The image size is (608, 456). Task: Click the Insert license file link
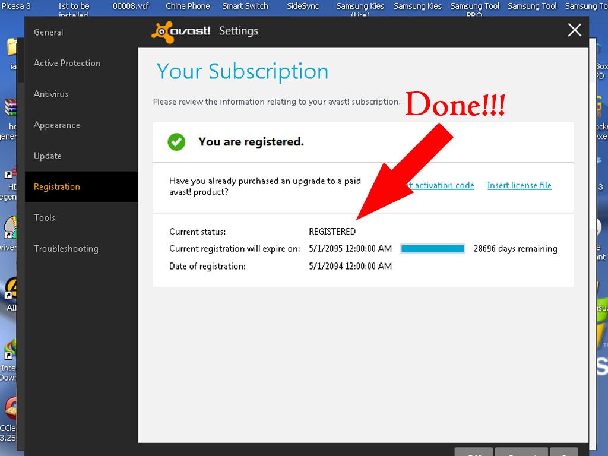coord(519,185)
